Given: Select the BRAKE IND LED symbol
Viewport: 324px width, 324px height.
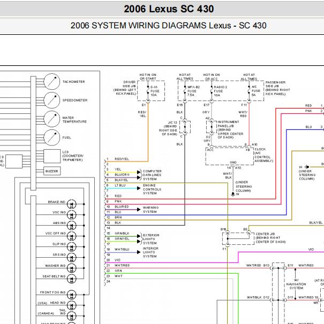Looking at the screenshot, I should point(72,204).
